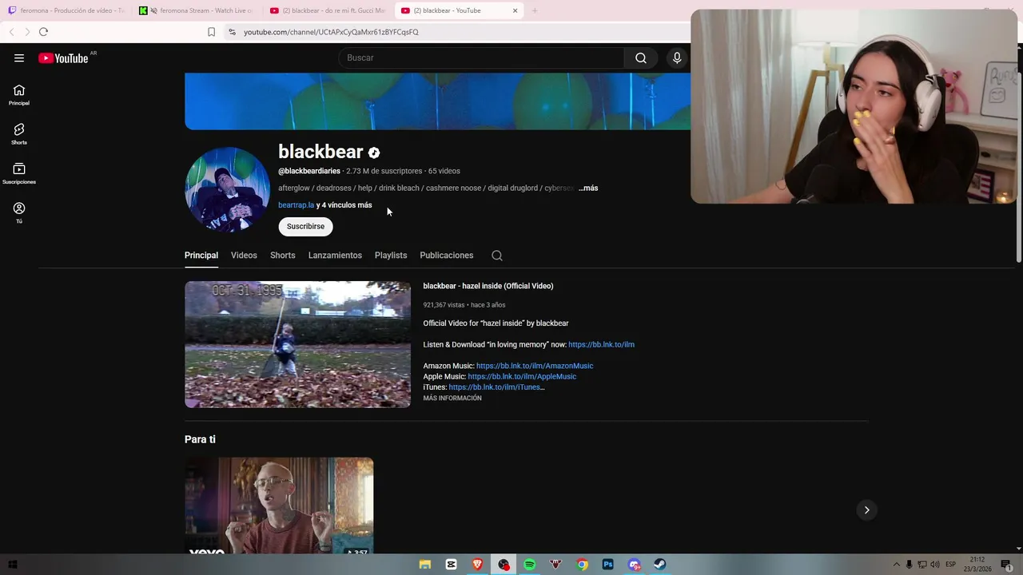Expand channel description with ...más
The image size is (1023, 575).
coord(588,188)
